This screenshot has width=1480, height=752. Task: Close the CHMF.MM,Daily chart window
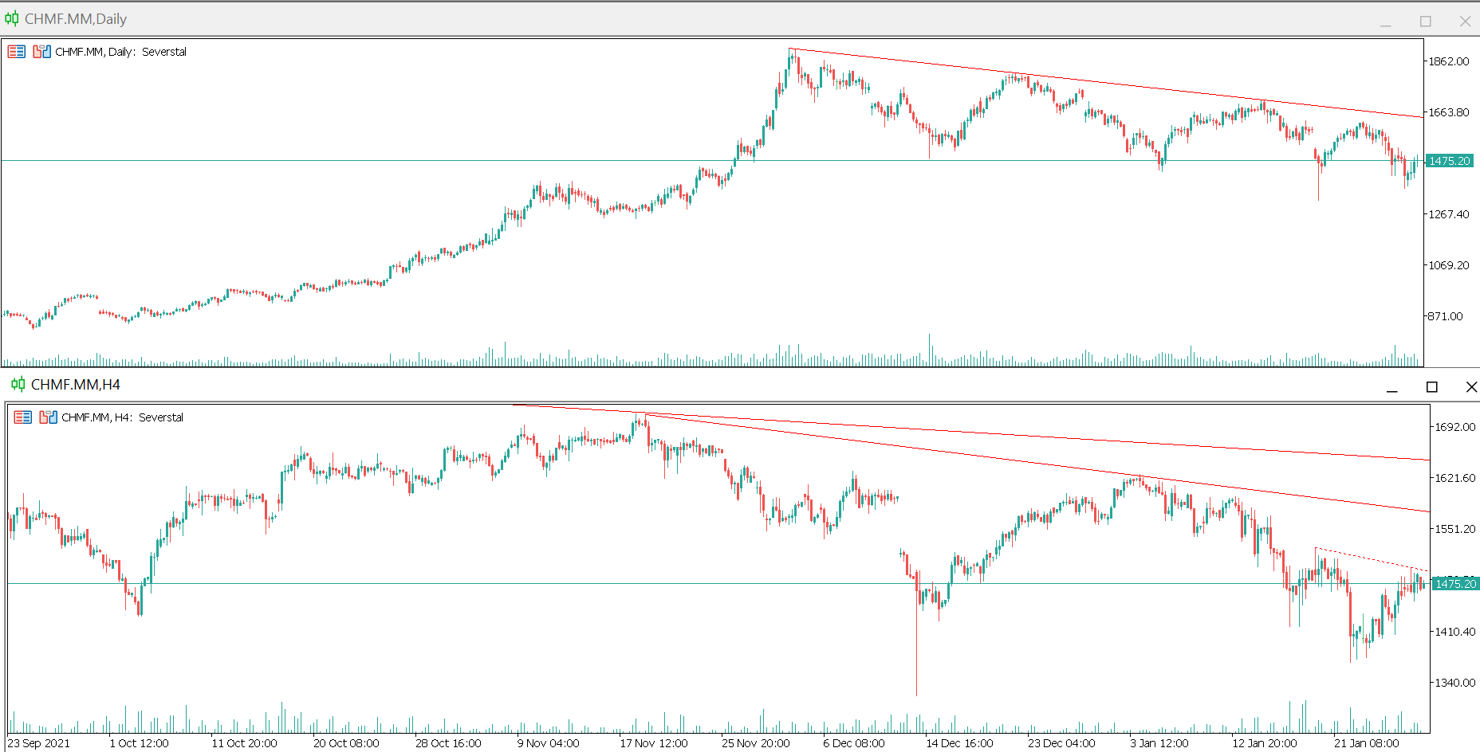coord(1465,22)
